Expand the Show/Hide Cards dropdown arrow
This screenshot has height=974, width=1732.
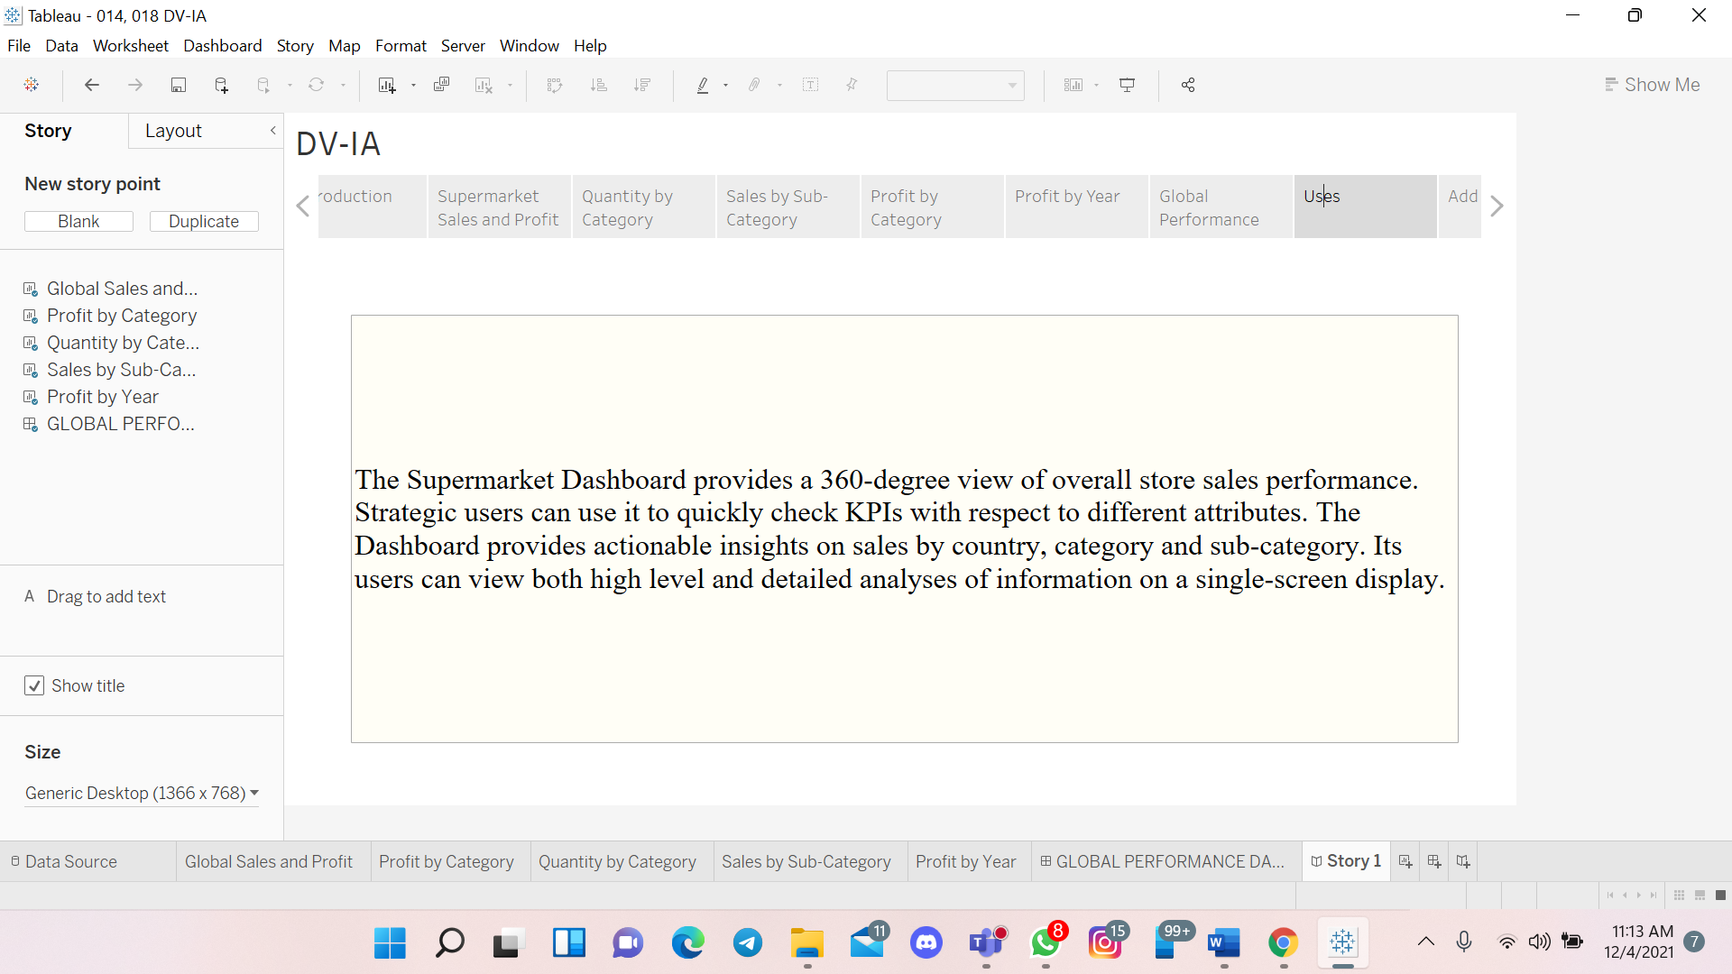1096,86
